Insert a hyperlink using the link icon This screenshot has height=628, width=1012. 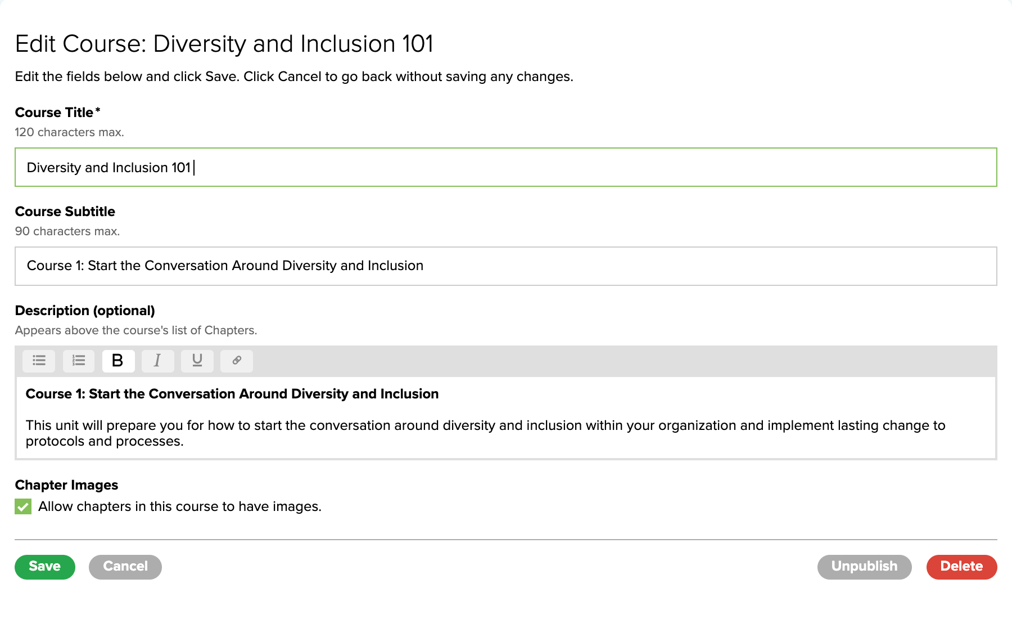237,361
